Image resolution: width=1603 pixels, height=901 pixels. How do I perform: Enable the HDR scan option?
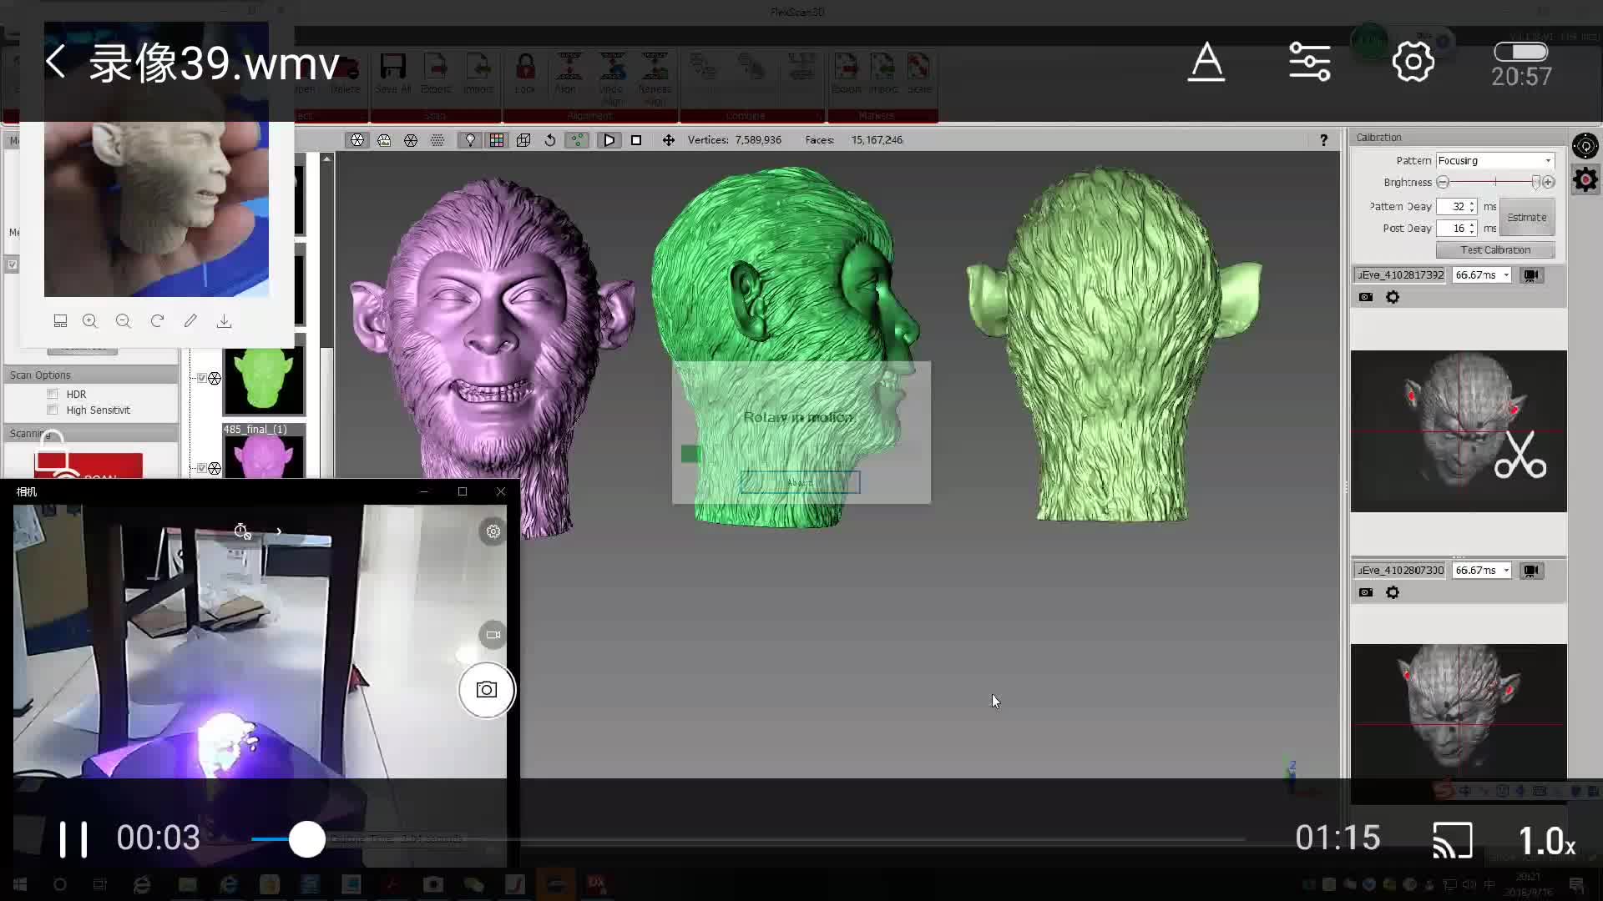click(x=53, y=394)
